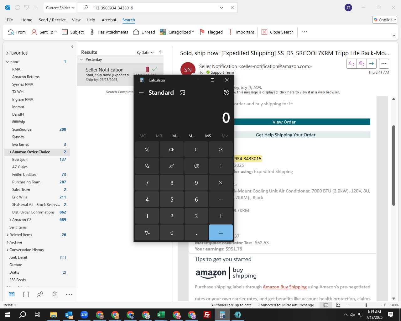
Task: Filter search by Has Attachments
Action: pos(109,32)
